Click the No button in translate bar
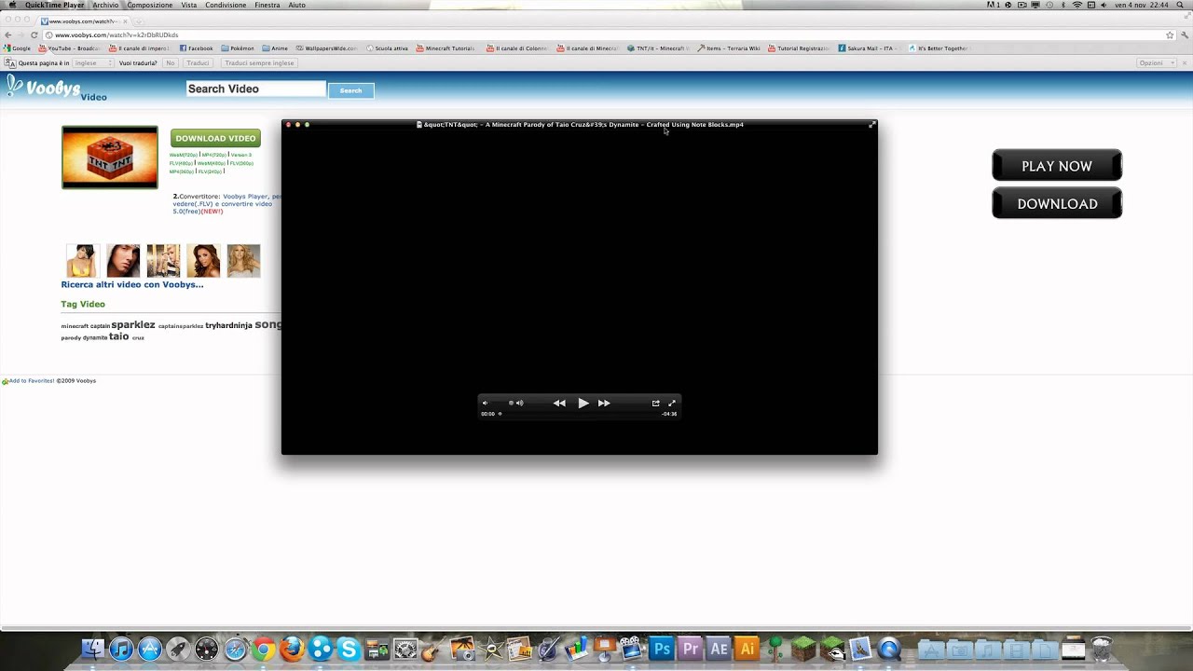 (x=171, y=63)
